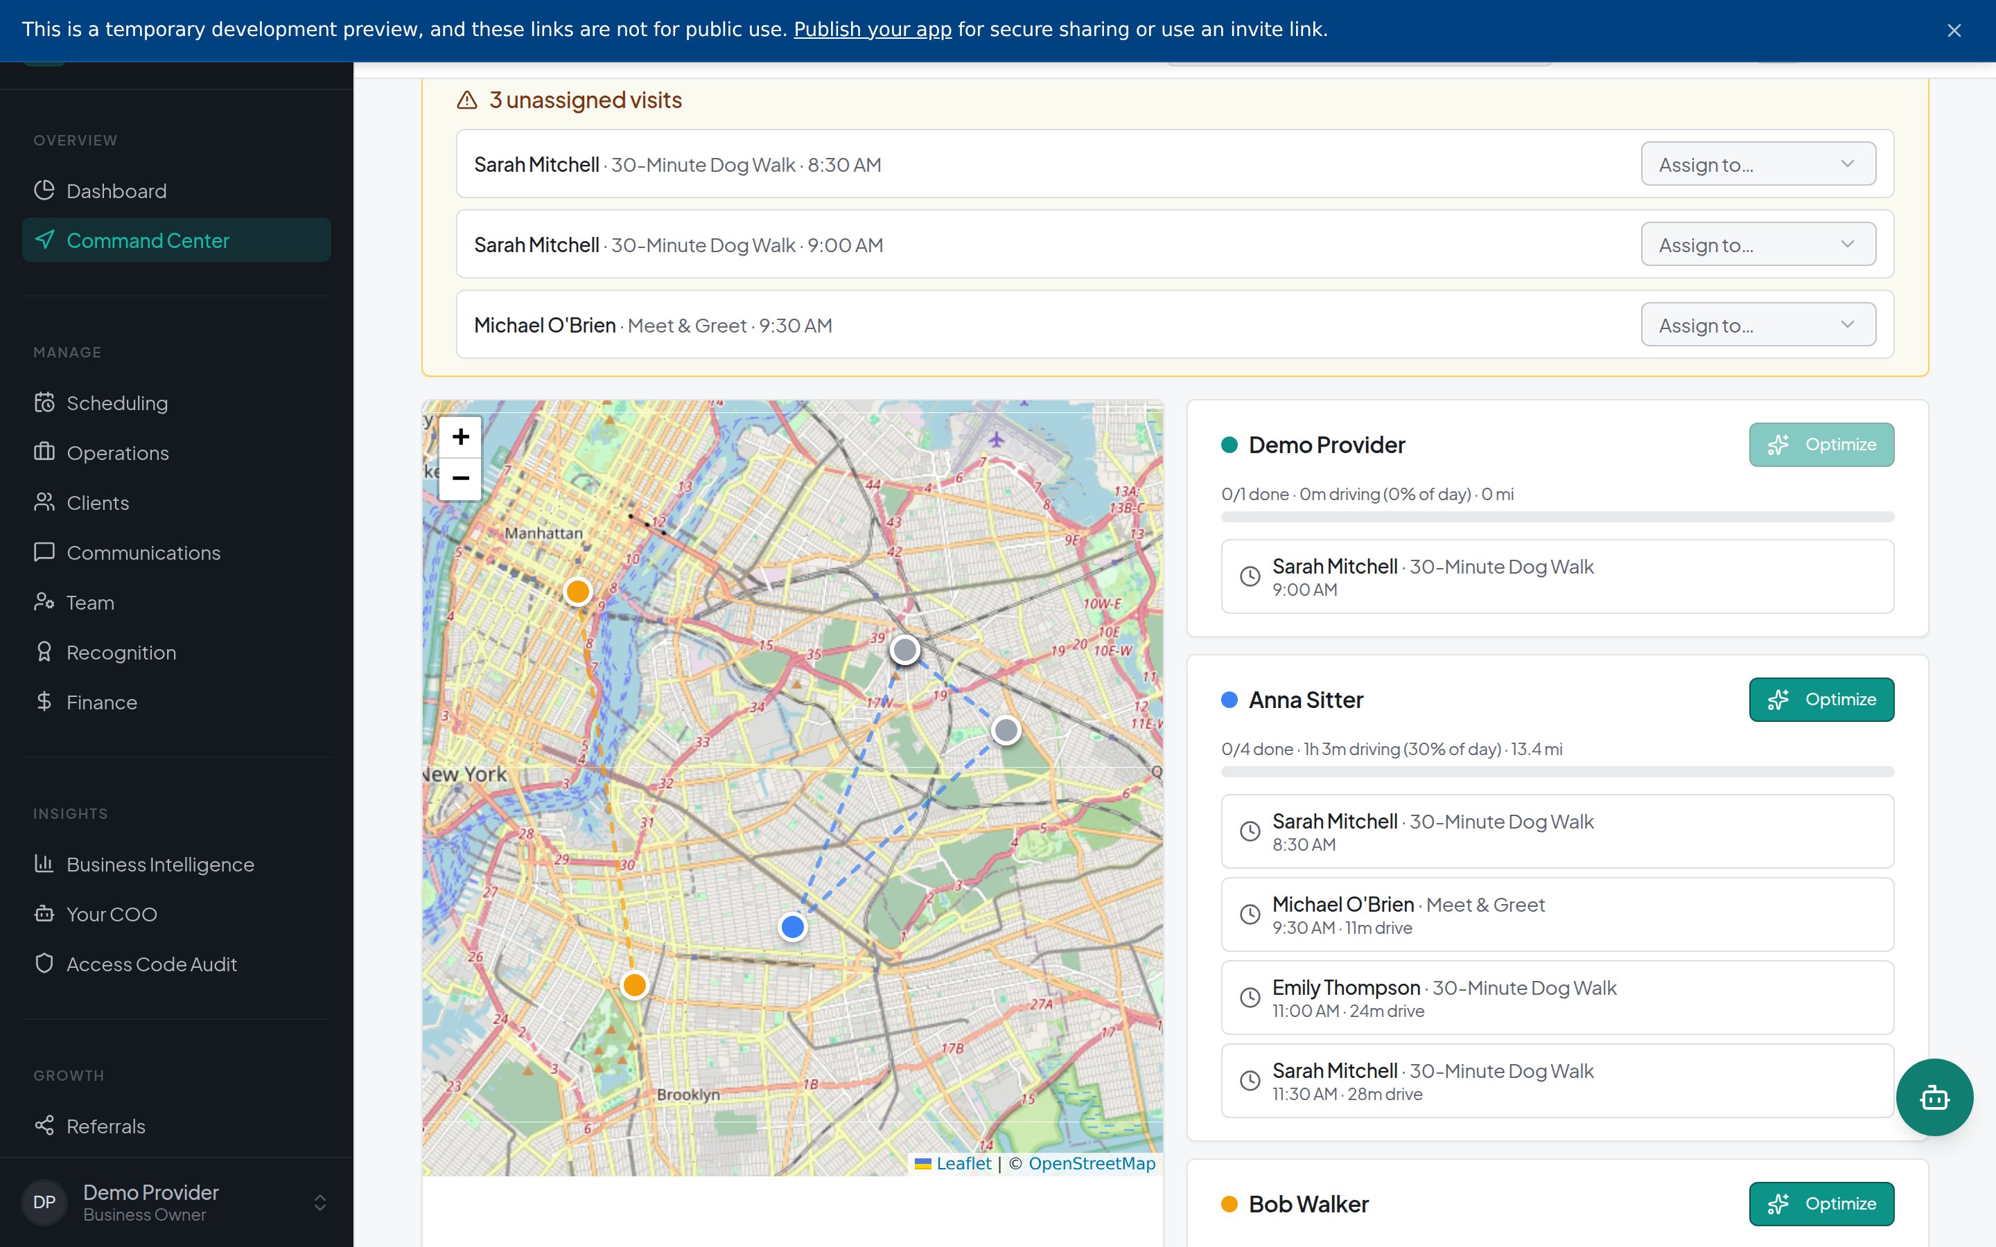This screenshot has width=1996, height=1247.
Task: Click the Team icon in sidebar
Action: coord(44,602)
